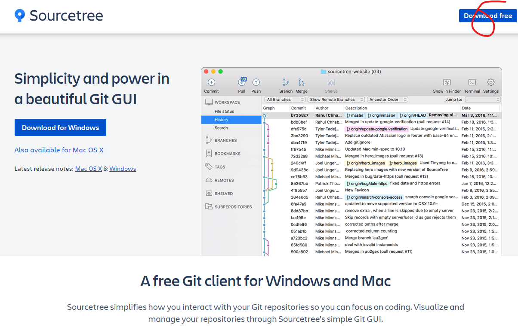
Task: Click the Shelve toolbar icon
Action: [x=331, y=82]
